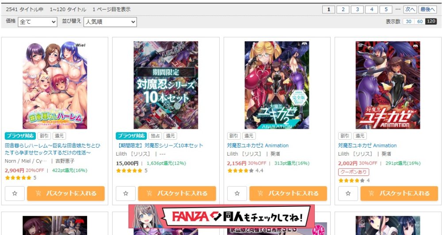Select 120 items per page

click(431, 22)
